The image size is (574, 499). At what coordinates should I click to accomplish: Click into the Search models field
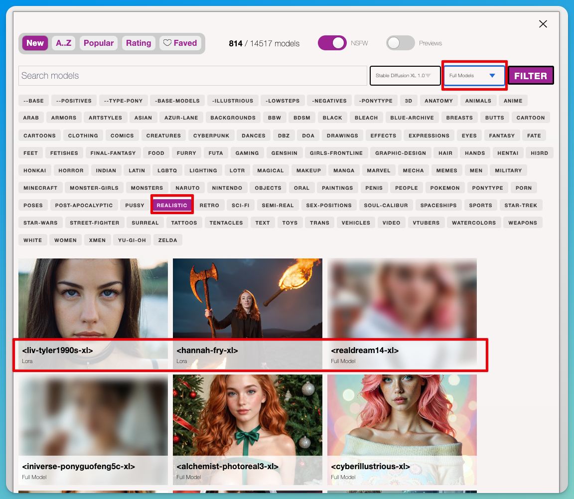(x=192, y=76)
